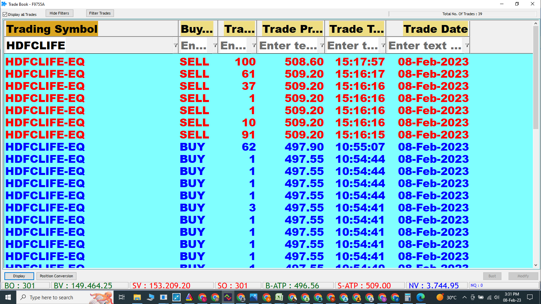Click the Position Conversion button
Screen dimensions: 541x304
coord(56,276)
